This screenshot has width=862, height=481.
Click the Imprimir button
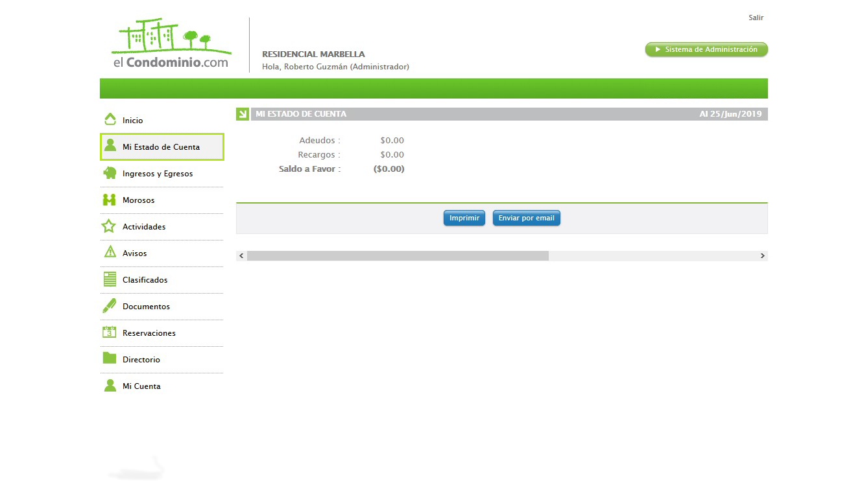pyautogui.click(x=464, y=218)
